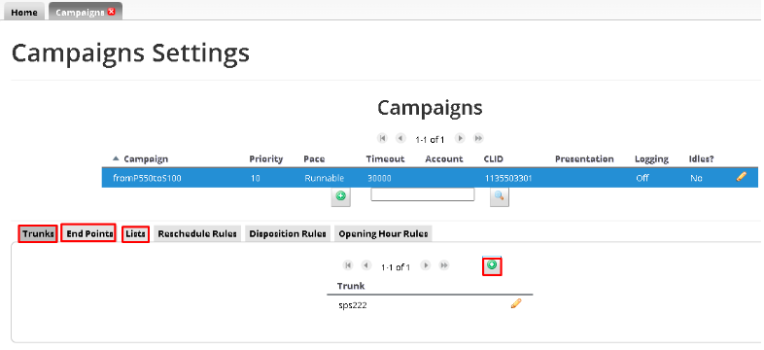764x350 pixels.
Task: Go to previous page of campaigns list
Action: pyautogui.click(x=400, y=138)
